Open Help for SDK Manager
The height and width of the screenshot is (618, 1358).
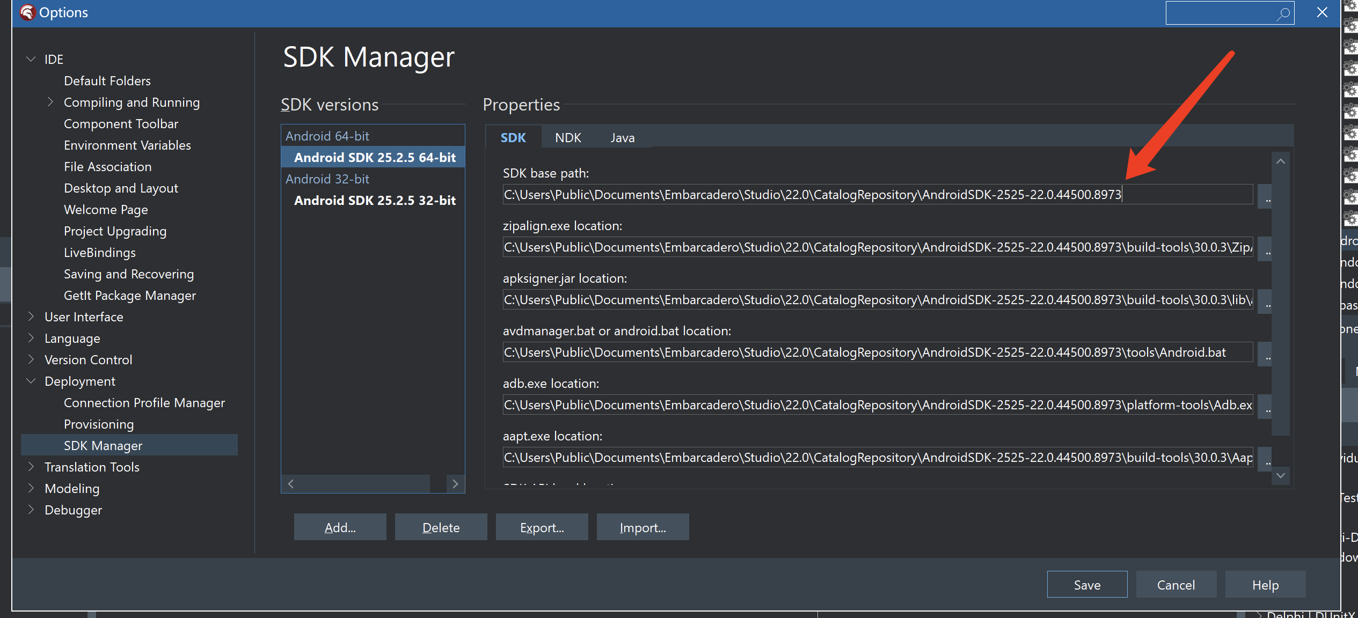[x=1265, y=584]
